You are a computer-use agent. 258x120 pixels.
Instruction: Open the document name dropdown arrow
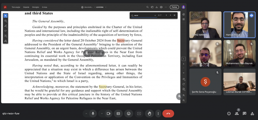[x=106, y=7]
